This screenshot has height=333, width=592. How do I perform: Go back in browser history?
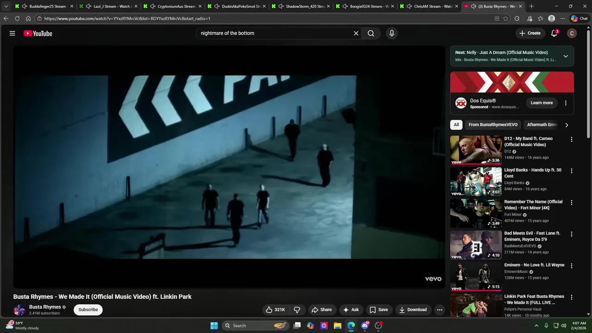(6, 18)
